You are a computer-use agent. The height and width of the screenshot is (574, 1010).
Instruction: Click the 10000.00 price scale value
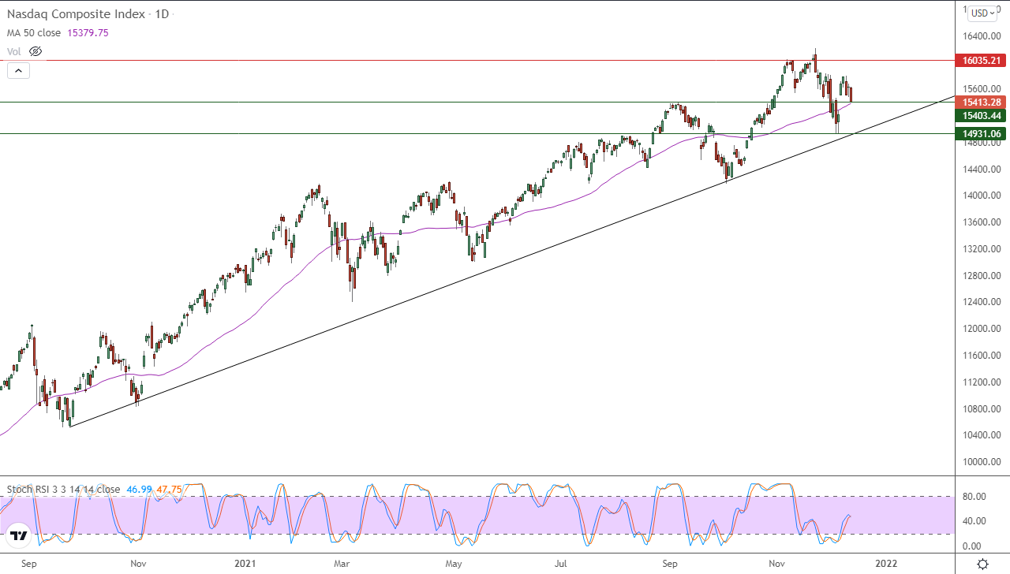pyautogui.click(x=982, y=462)
